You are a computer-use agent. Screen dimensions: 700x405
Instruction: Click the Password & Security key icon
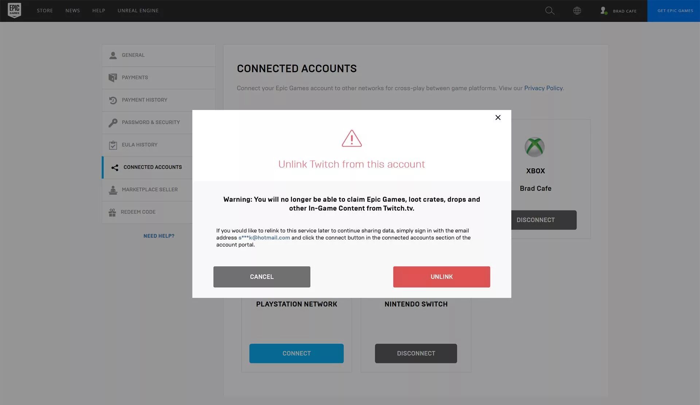click(x=113, y=122)
